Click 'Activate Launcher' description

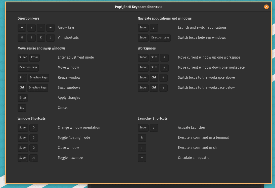(192, 128)
